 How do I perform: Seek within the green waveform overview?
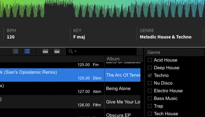click(x=102, y=9)
